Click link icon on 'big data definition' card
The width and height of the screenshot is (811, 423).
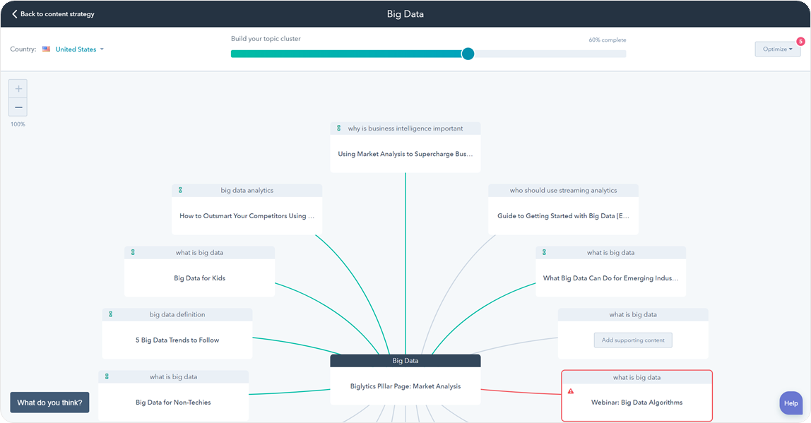[x=111, y=314]
